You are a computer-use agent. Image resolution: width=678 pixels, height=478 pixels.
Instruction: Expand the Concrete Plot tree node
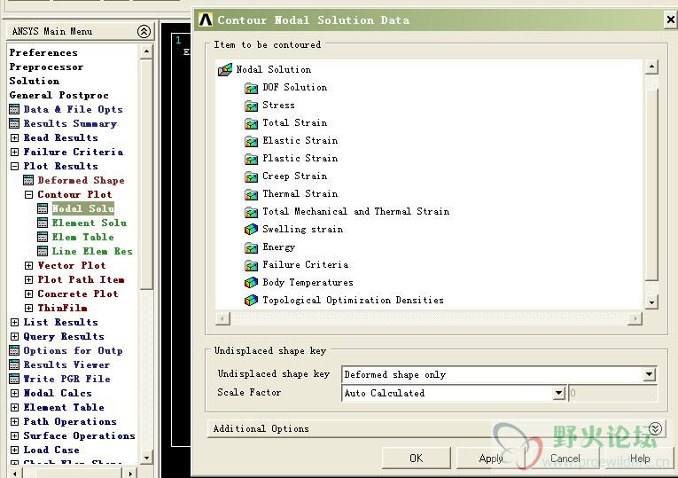[x=28, y=294]
